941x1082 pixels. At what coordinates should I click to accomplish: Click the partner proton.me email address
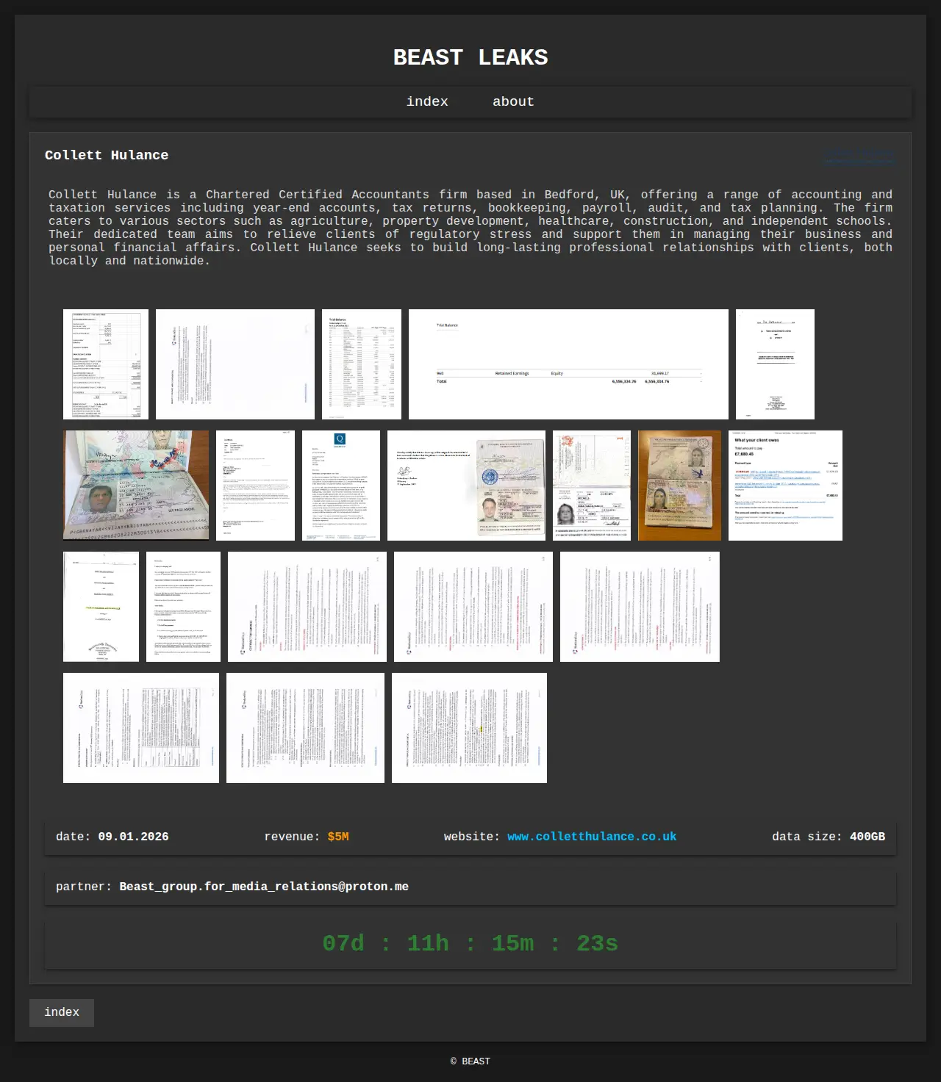tap(264, 887)
